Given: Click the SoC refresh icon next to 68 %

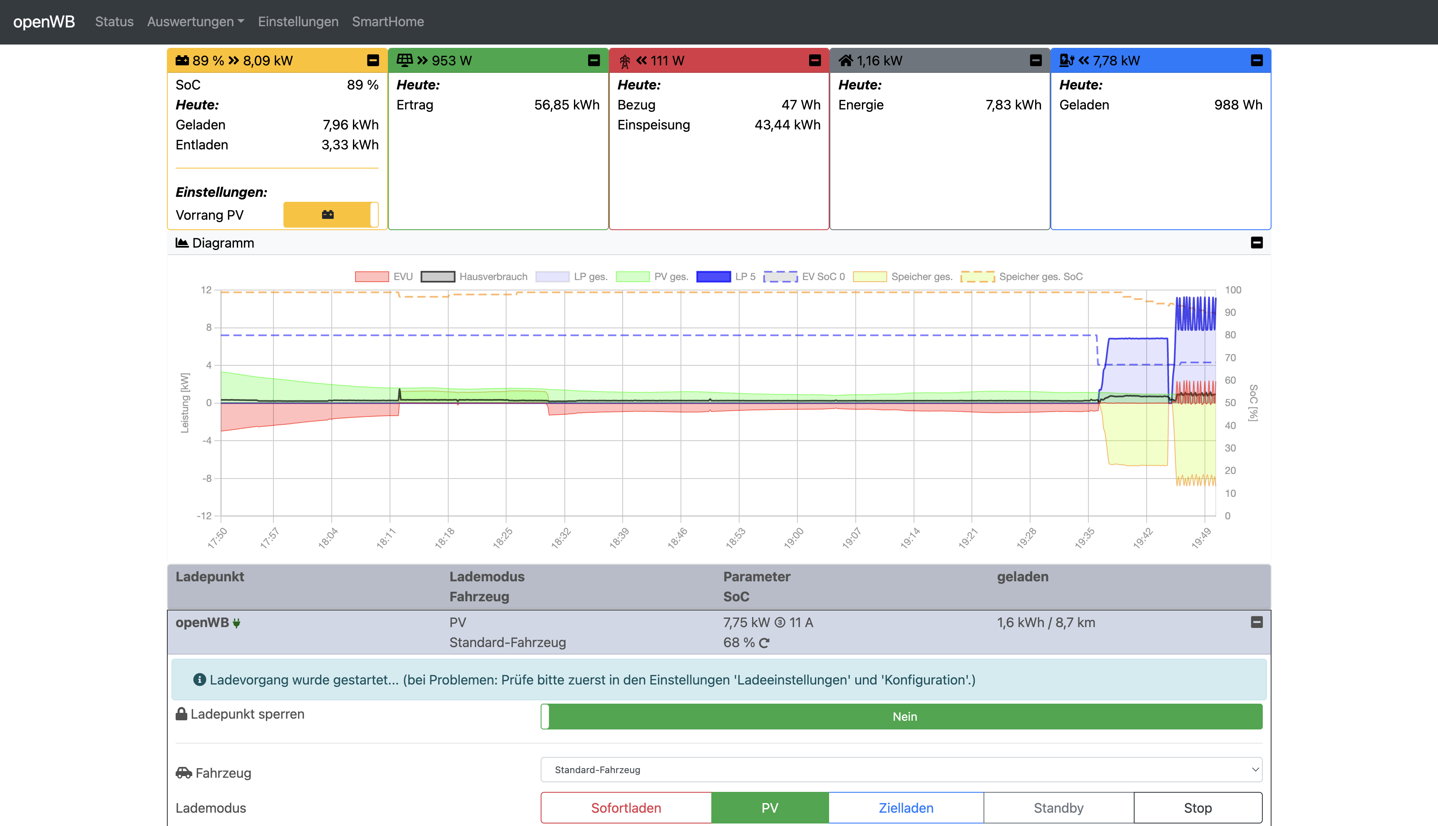Looking at the screenshot, I should point(764,643).
